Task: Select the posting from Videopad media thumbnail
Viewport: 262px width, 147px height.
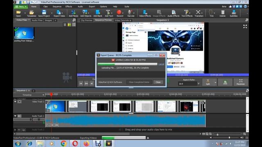Action: tap(24, 33)
